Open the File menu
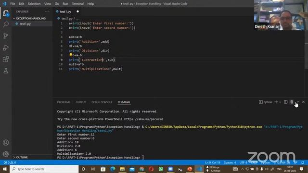Image resolution: width=308 pixels, height=173 pixels. tap(13, 4)
